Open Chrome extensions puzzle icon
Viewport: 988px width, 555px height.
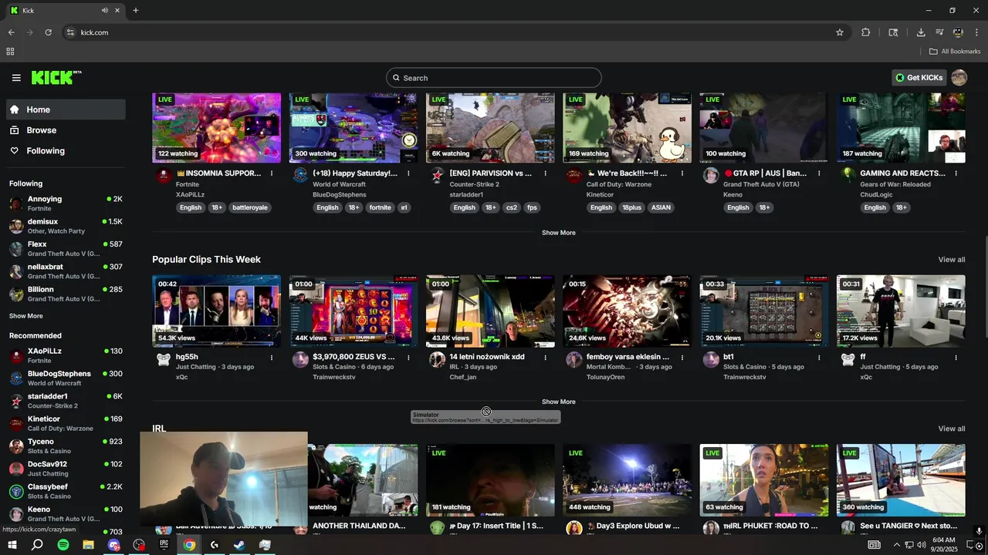pos(865,32)
